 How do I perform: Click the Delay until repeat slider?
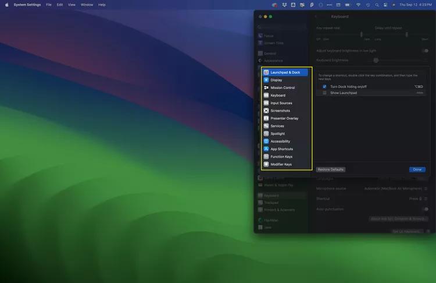pos(402,34)
